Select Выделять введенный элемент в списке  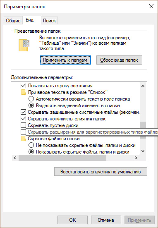point(31,106)
